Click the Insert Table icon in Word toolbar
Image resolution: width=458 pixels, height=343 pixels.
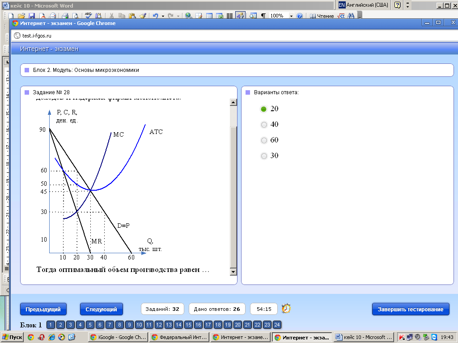pos(209,16)
